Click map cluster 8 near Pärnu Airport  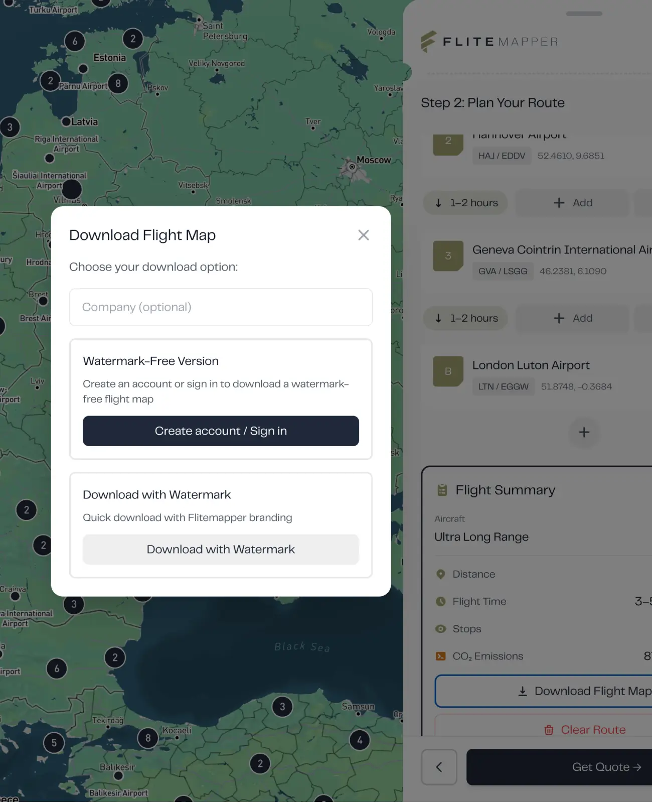coord(118,83)
